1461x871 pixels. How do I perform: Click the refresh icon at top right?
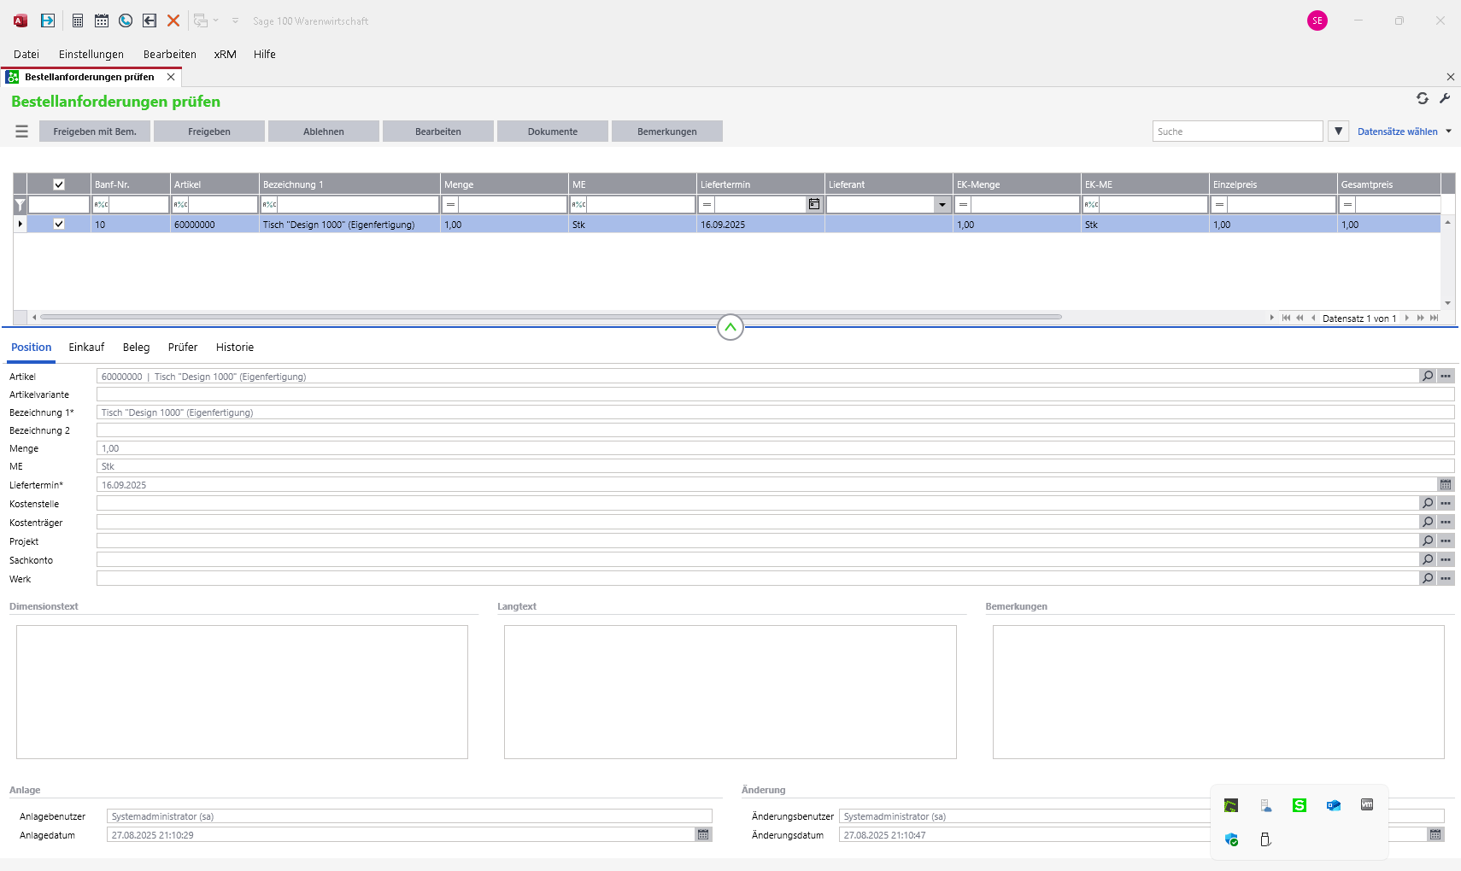pyautogui.click(x=1423, y=98)
